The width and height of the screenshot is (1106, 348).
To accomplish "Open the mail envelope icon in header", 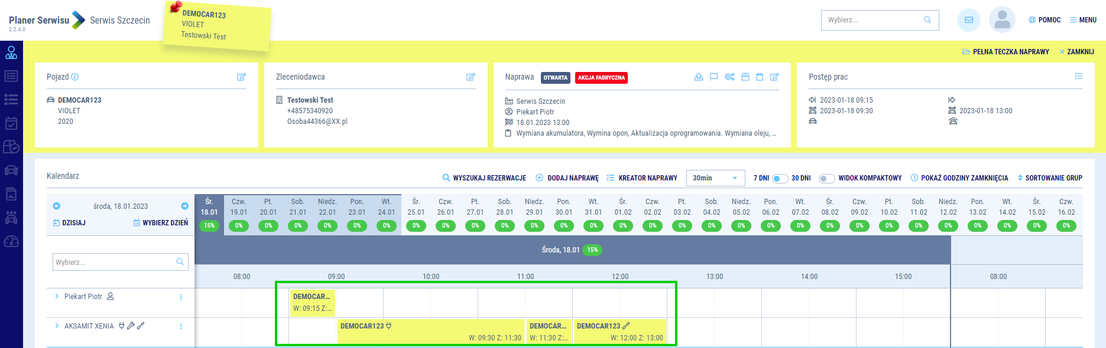I will click(968, 20).
